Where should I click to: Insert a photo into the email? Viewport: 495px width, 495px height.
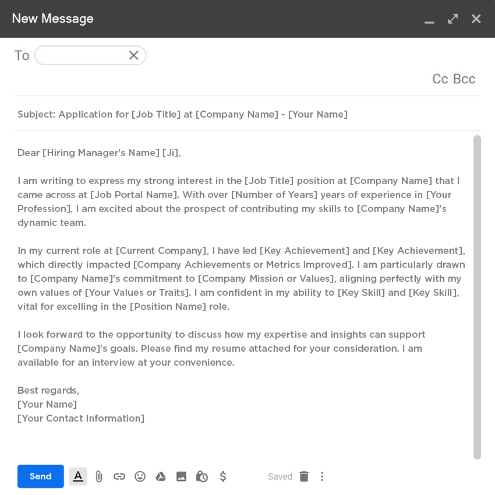pyautogui.click(x=181, y=476)
